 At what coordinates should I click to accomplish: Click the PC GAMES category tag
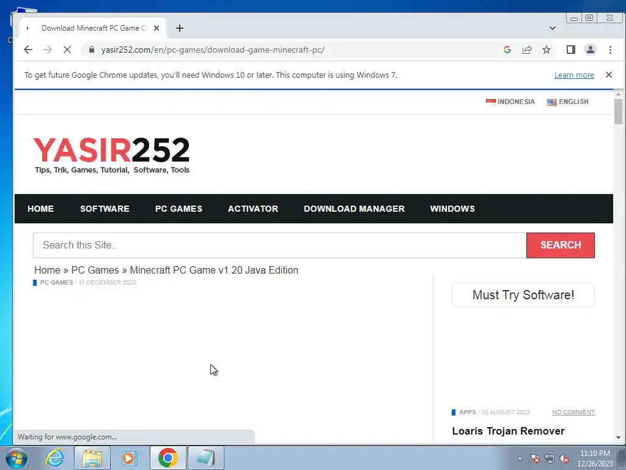(x=57, y=283)
